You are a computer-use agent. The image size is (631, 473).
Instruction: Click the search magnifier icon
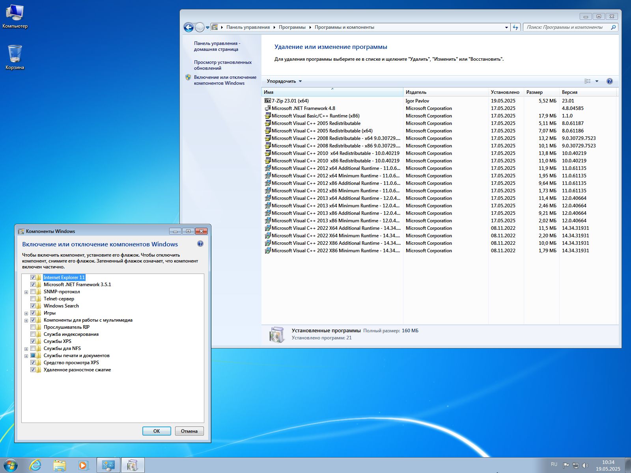point(613,27)
